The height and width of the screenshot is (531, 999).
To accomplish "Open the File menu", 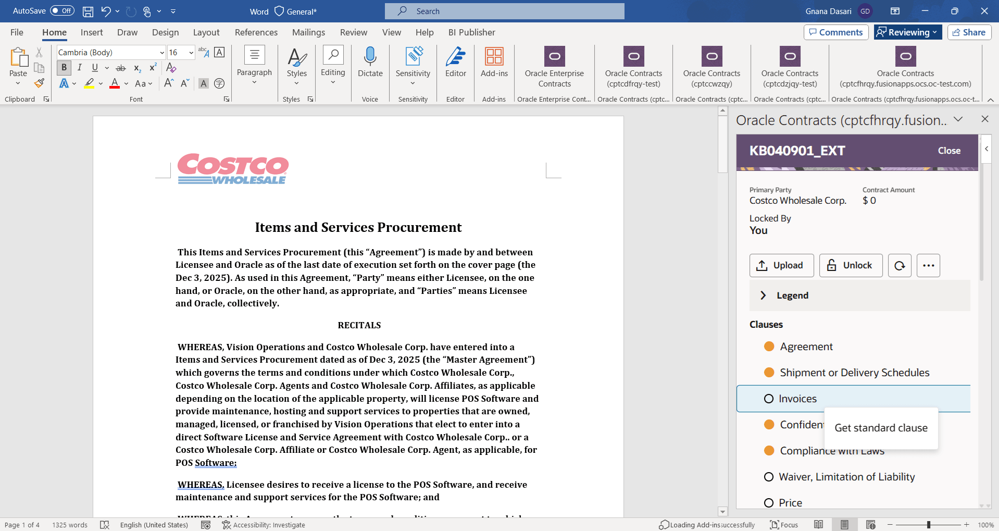I will pos(17,32).
